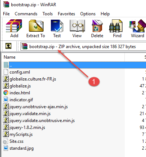Select the jquery-1.8.2.min.js file name
This screenshot has width=146, height=157.
[x=27, y=127]
